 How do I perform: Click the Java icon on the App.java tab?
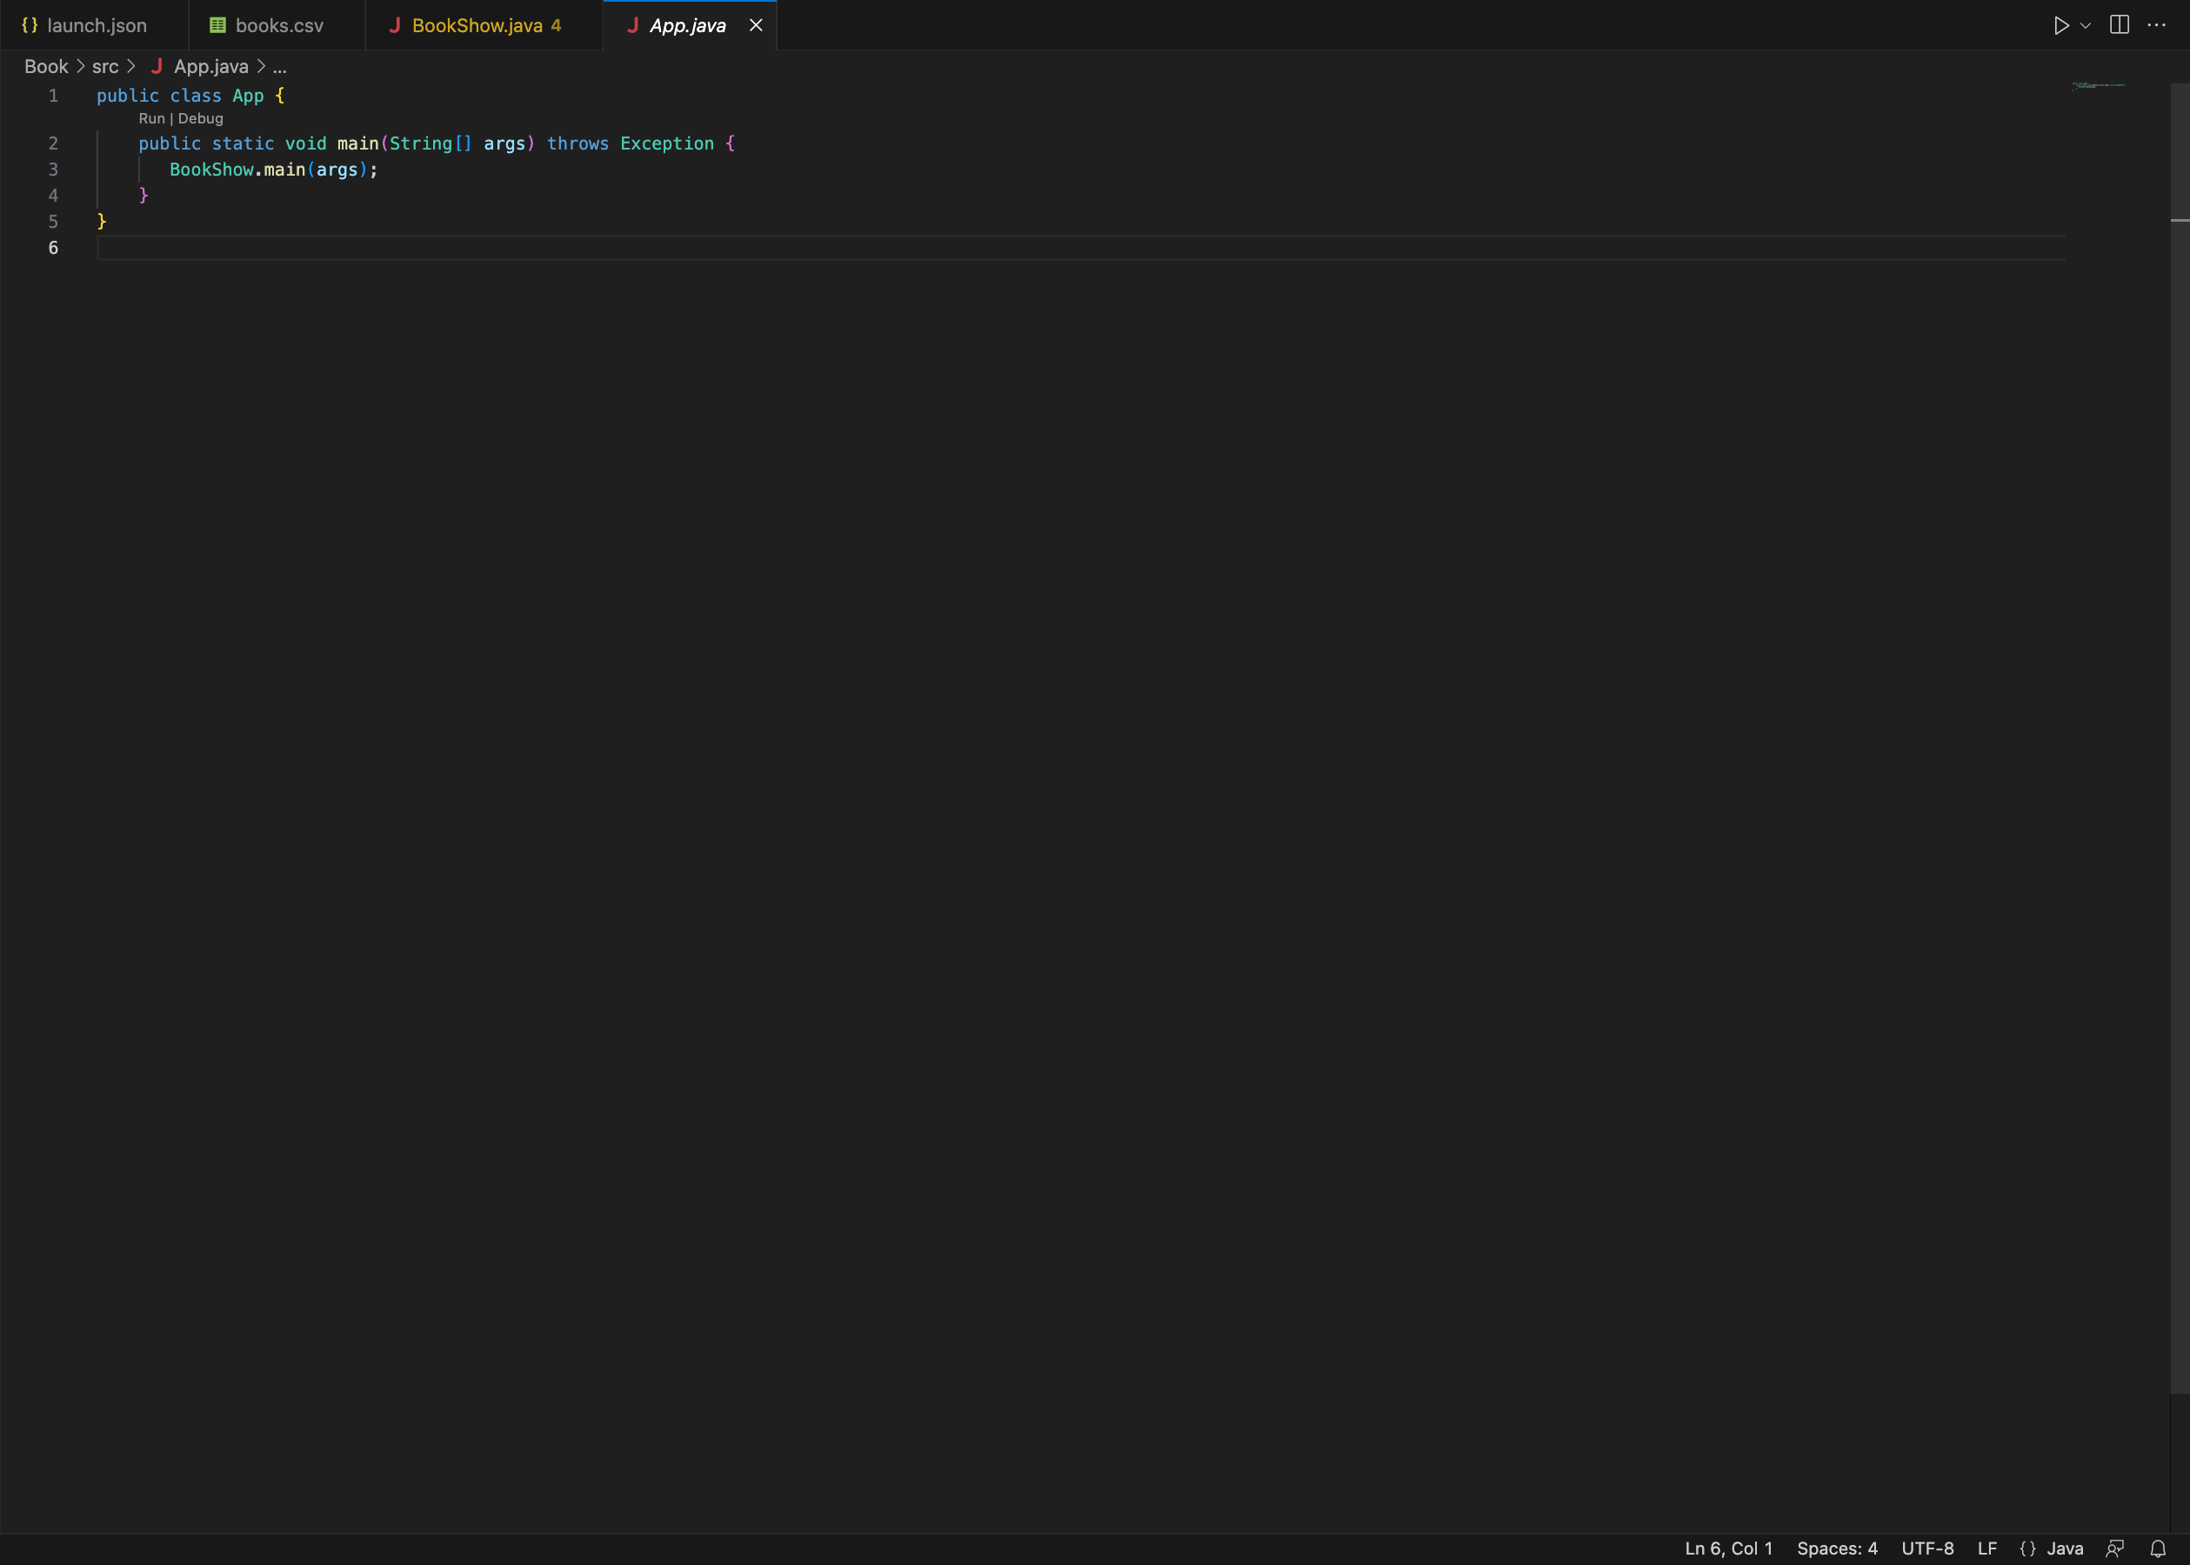632,25
